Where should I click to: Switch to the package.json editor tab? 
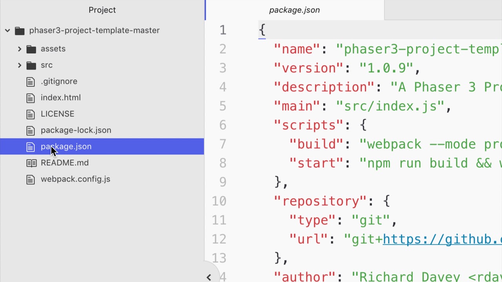pos(295,10)
